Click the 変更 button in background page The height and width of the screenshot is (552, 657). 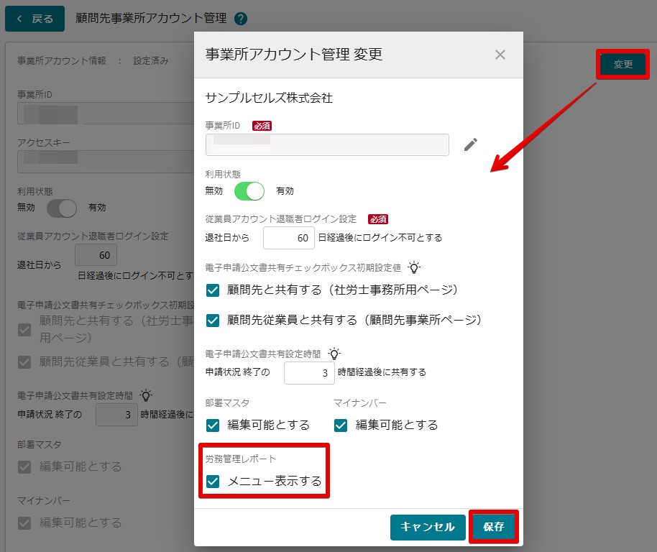(623, 64)
